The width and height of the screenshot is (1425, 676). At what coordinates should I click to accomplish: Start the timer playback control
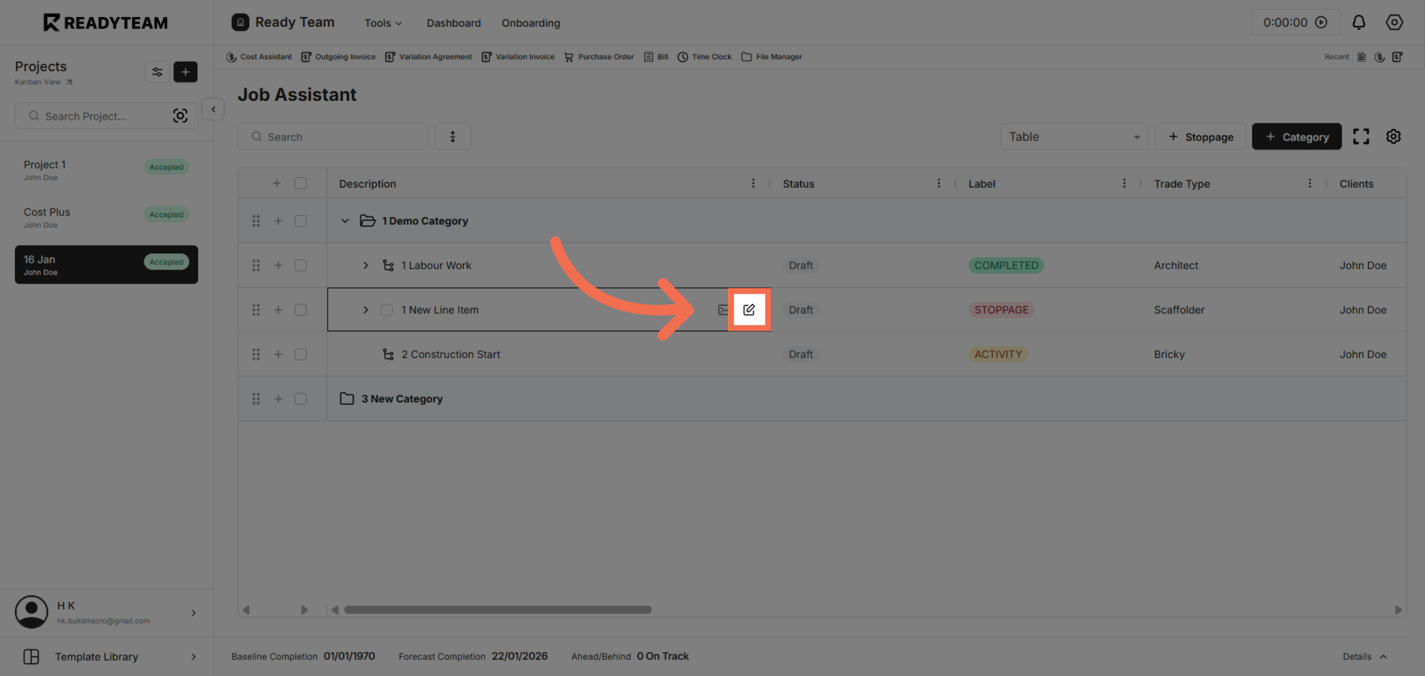[x=1321, y=22]
